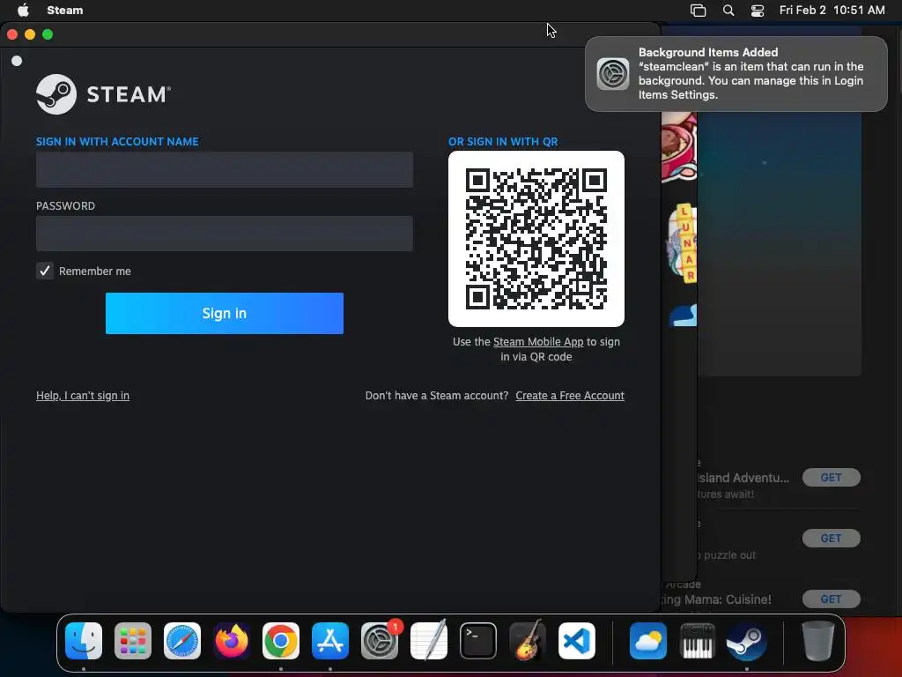Click the Steam logo in the sign-in window
This screenshot has width=902, height=677.
point(104,93)
